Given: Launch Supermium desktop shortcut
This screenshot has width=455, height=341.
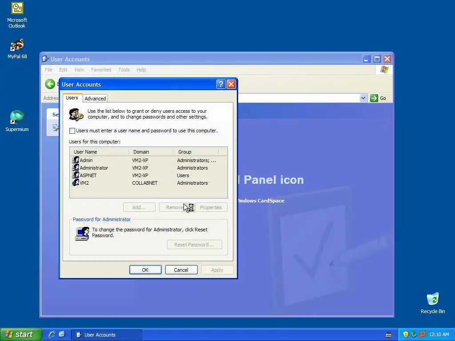Looking at the screenshot, I should [x=17, y=121].
